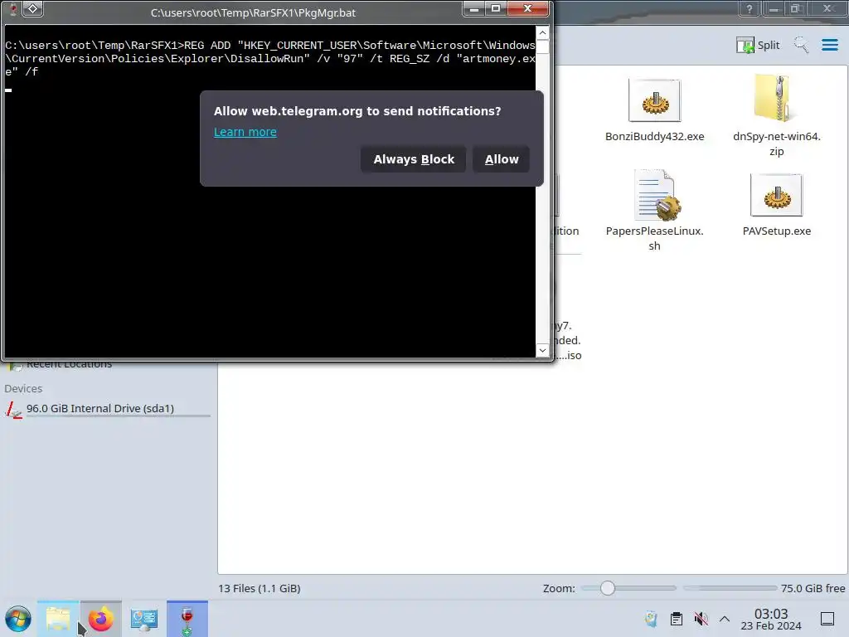Open the file manager search icon
The image size is (849, 637).
pos(801,45)
